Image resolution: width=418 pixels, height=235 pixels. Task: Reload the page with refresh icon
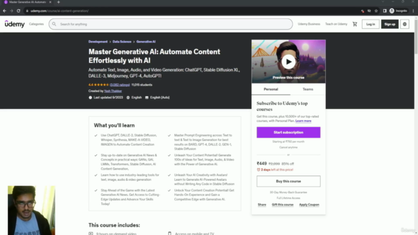pyautogui.click(x=18, y=11)
